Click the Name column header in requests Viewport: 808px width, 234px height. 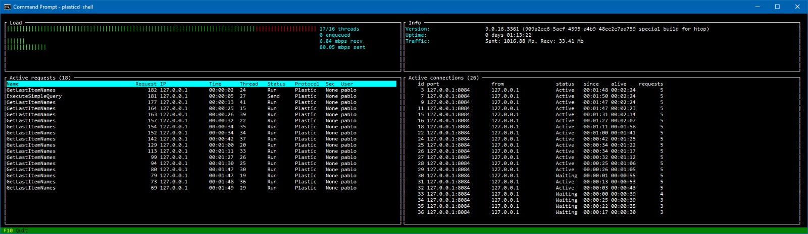[13, 84]
